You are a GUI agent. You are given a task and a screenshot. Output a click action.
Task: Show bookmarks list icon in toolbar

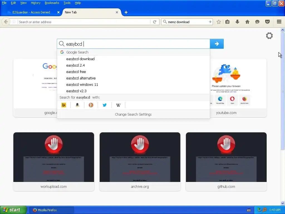click(x=227, y=22)
